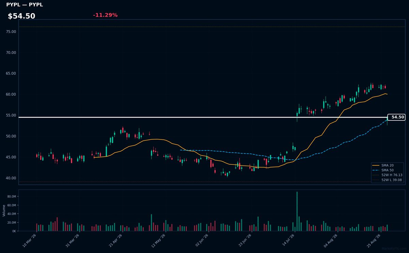Select the 52W L 39.08 legend entry
Viewport: 409px width, 253px height.
point(387,180)
